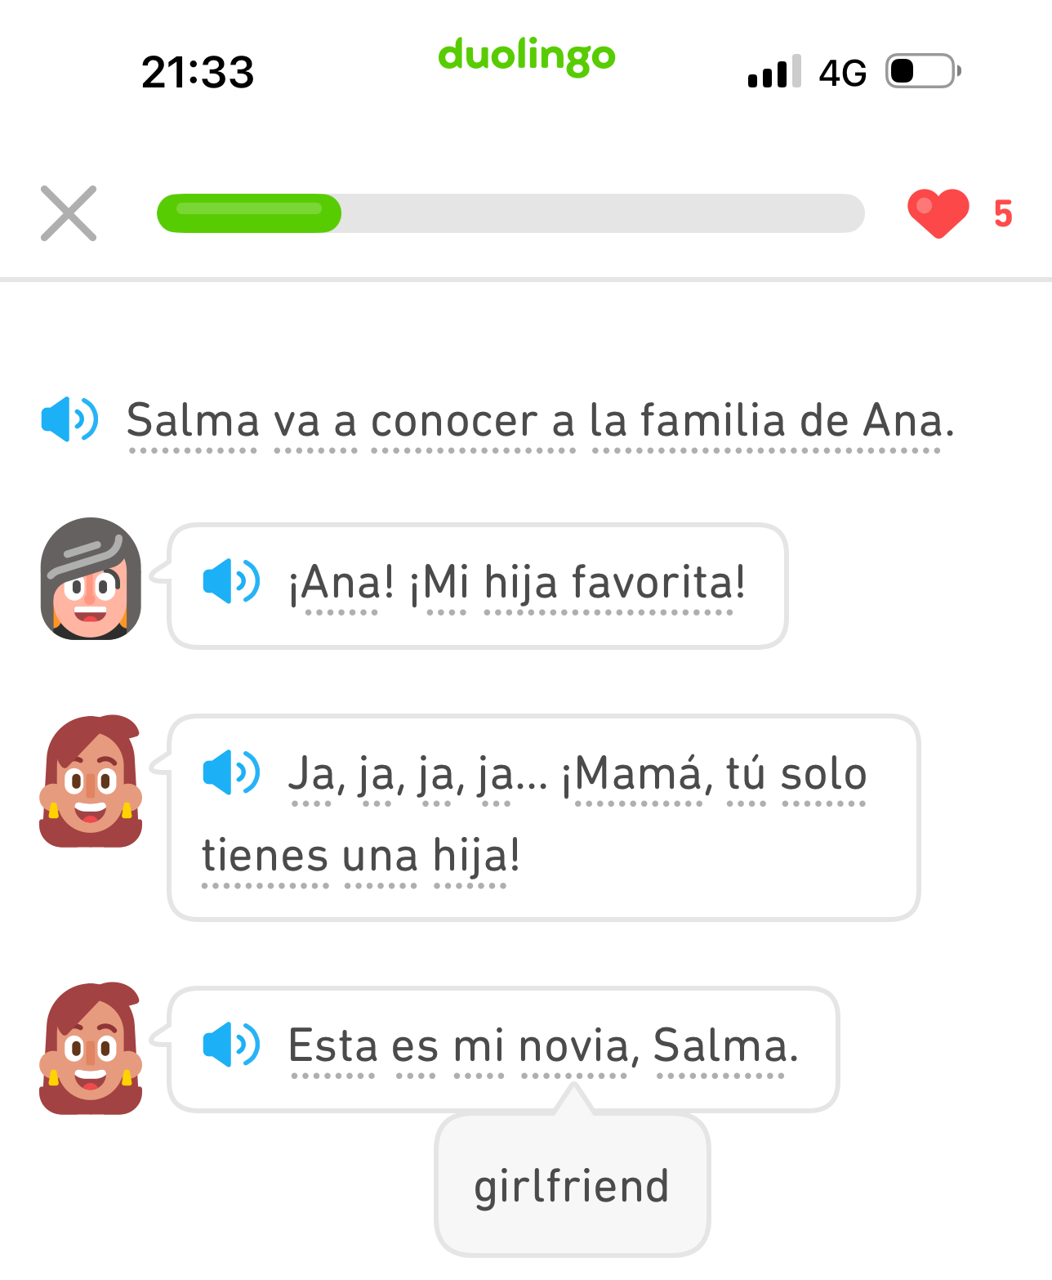The width and height of the screenshot is (1052, 1280).
Task: Play audio for Esta es mi novia, Salma
Action: click(231, 1045)
